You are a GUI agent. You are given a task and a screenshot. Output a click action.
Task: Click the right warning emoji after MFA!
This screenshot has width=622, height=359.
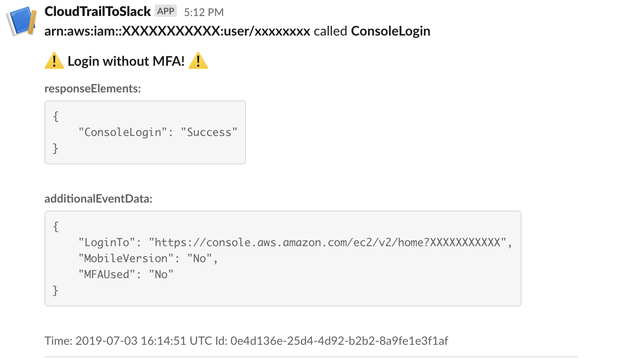[x=198, y=60]
